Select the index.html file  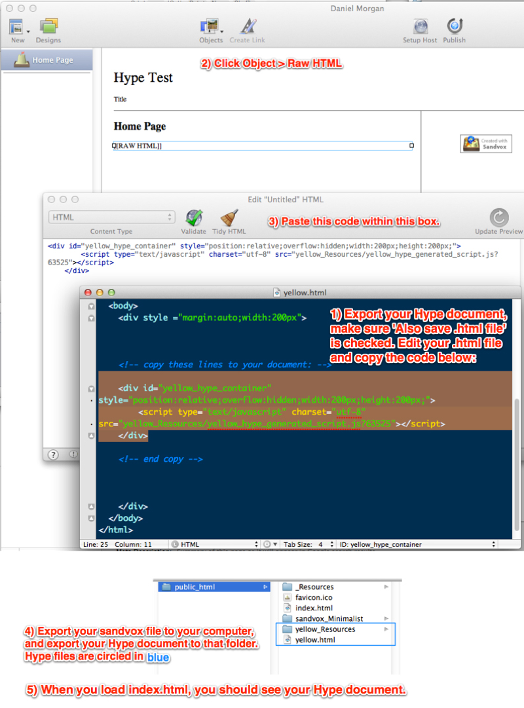[314, 608]
